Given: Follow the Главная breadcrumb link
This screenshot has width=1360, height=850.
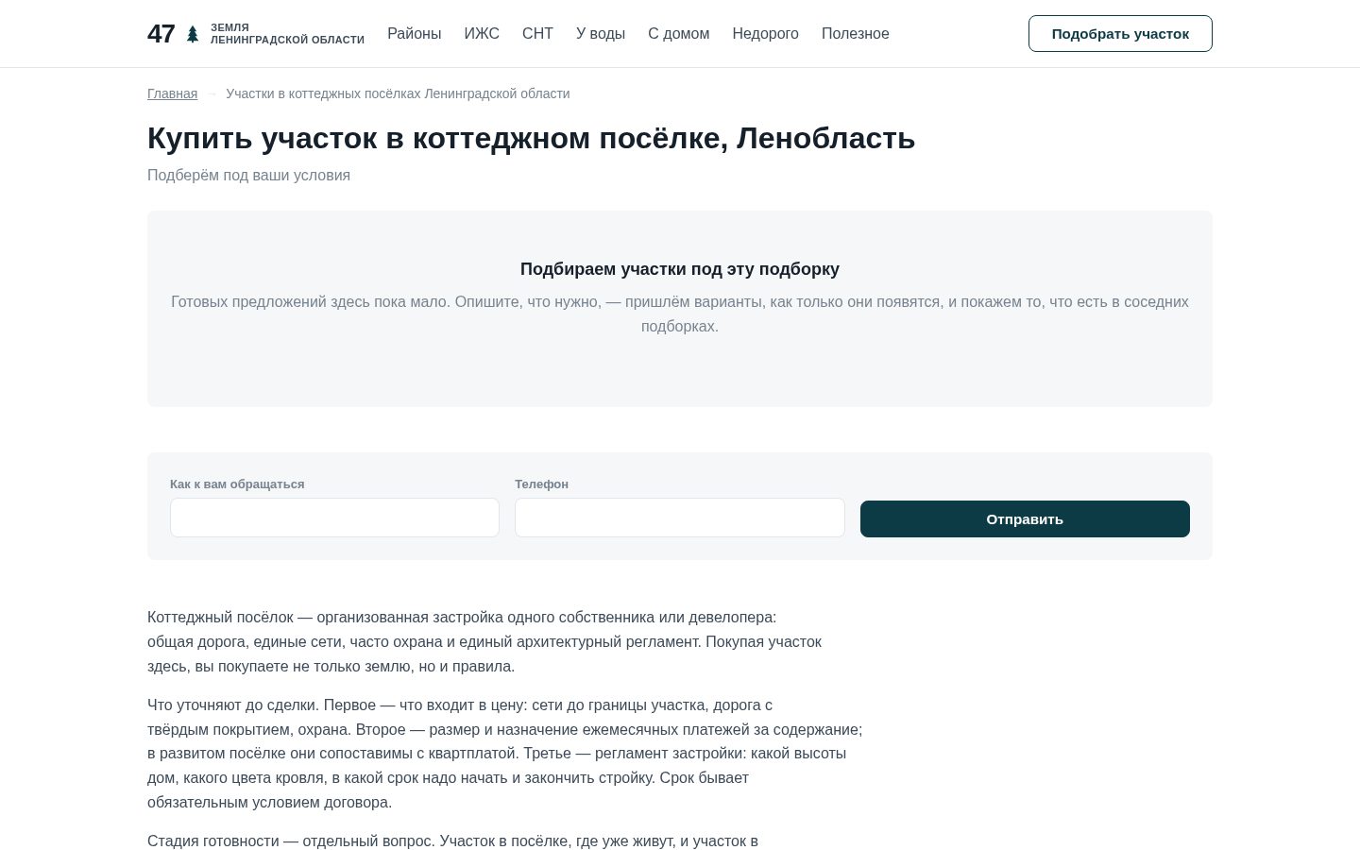Looking at the screenshot, I should click(x=172, y=93).
